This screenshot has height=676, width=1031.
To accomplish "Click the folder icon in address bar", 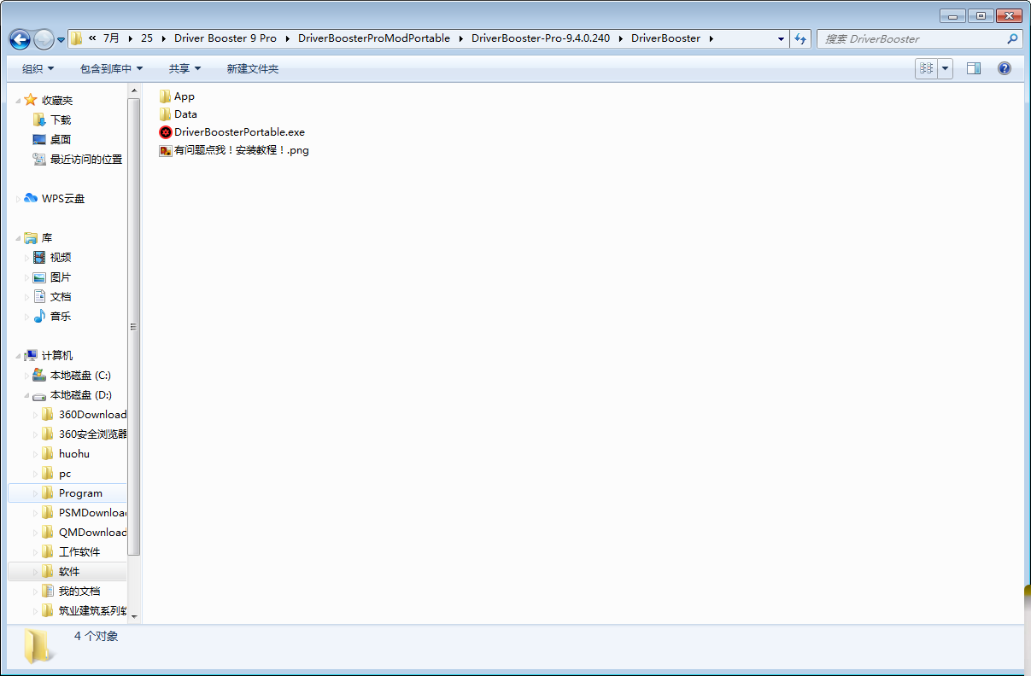I will (77, 38).
